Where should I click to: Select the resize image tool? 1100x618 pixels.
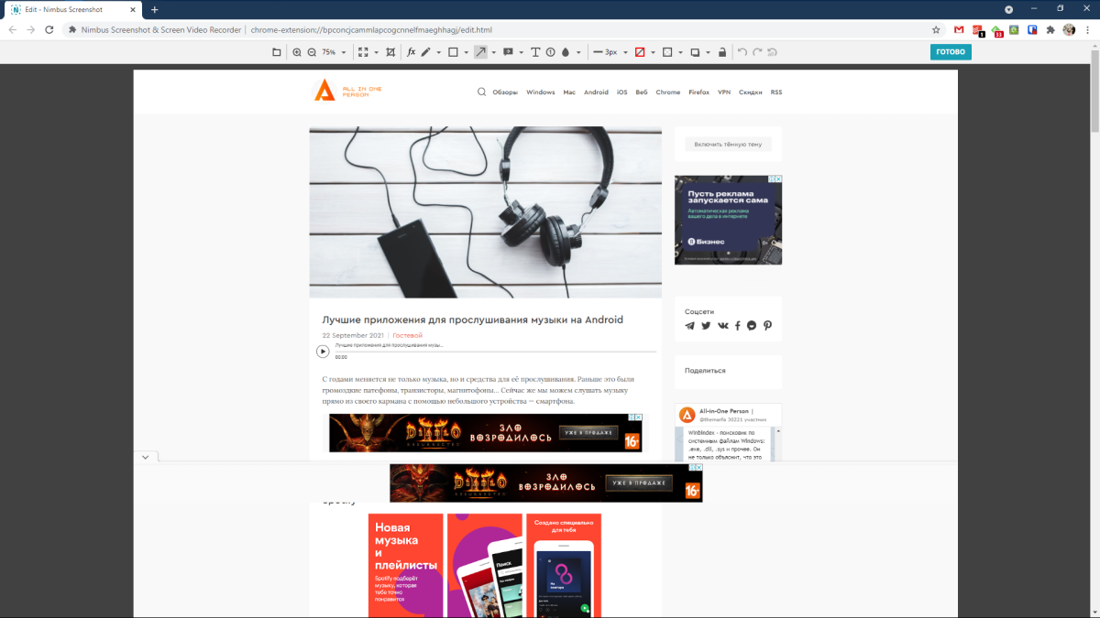[x=363, y=52]
